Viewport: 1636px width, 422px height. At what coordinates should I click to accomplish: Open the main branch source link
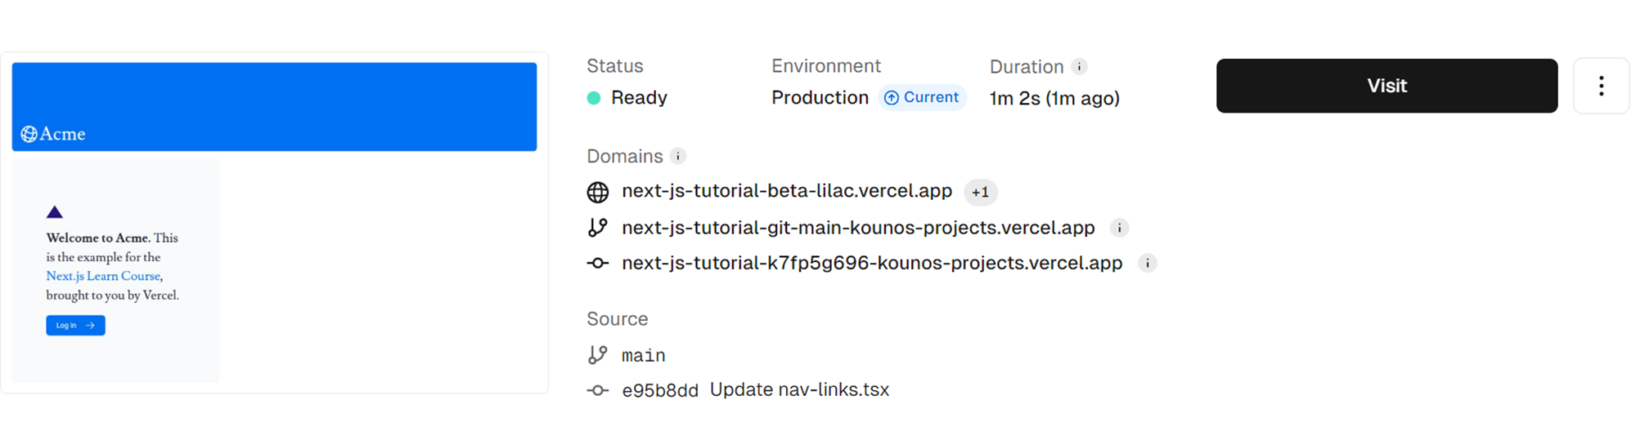coord(643,356)
